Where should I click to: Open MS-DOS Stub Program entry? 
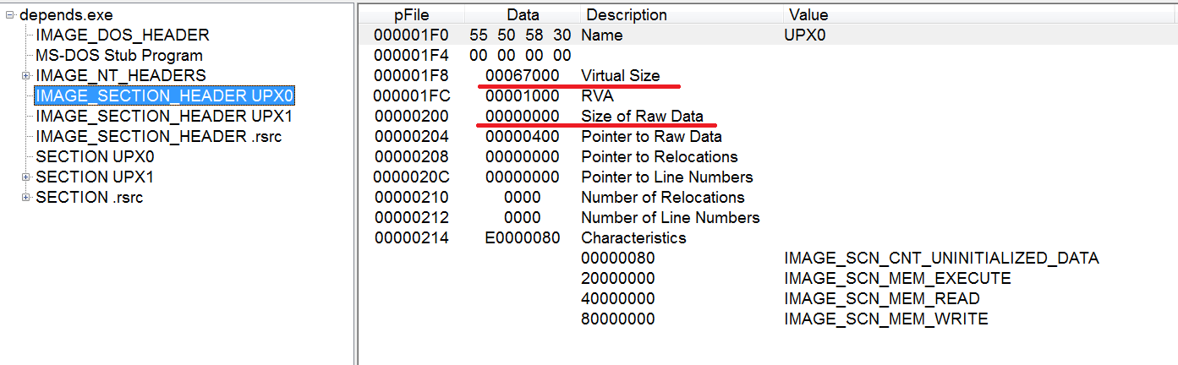[119, 56]
